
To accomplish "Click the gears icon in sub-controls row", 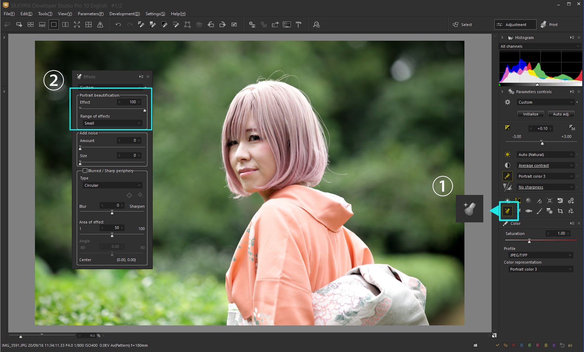I will point(571,200).
